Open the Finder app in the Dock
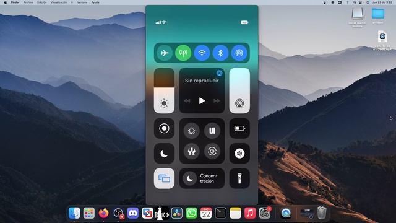Image resolution: width=396 pixels, height=223 pixels. pyautogui.click(x=74, y=213)
